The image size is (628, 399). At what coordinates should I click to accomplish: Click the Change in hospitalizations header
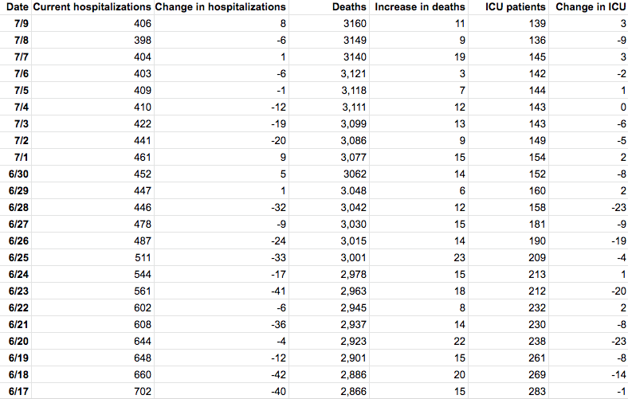click(x=220, y=7)
